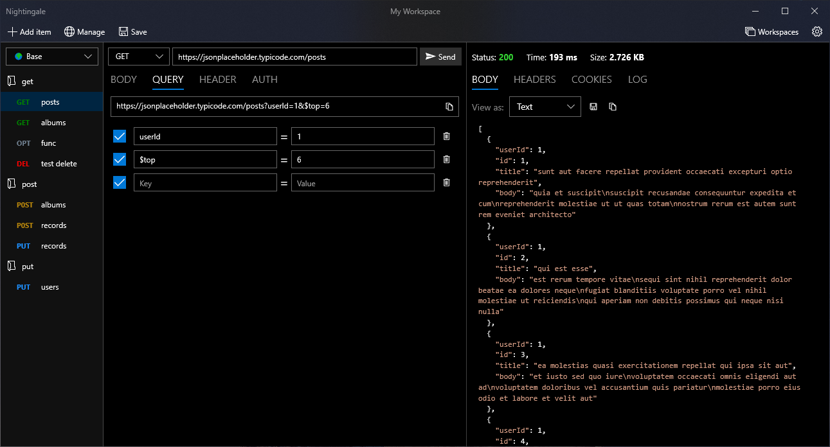Click the trash icon on empty row
Screen dimensions: 830x447
(446, 182)
